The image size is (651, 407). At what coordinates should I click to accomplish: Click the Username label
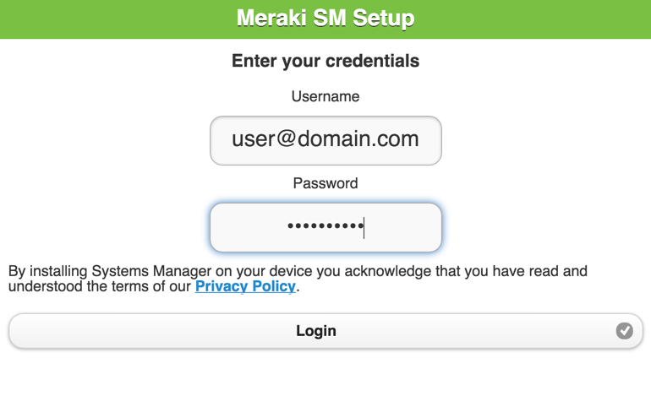(325, 96)
